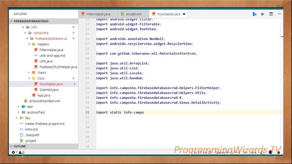Click the 'import java.util.ArrayList;' line
The height and width of the screenshot is (164, 292).
(123, 63)
